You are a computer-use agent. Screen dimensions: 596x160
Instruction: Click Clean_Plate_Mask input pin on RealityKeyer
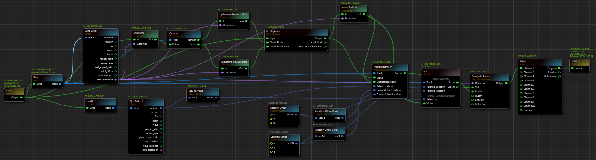(x=267, y=47)
